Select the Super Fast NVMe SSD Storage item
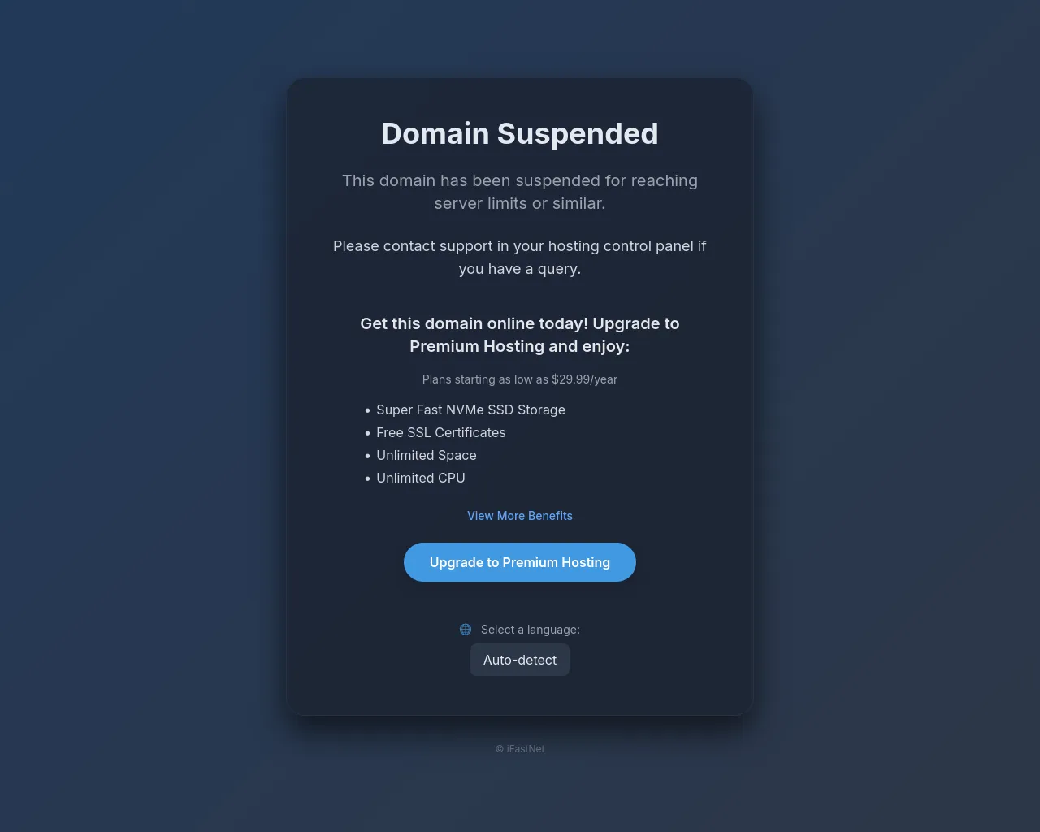Viewport: 1040px width, 832px height. [x=470, y=409]
